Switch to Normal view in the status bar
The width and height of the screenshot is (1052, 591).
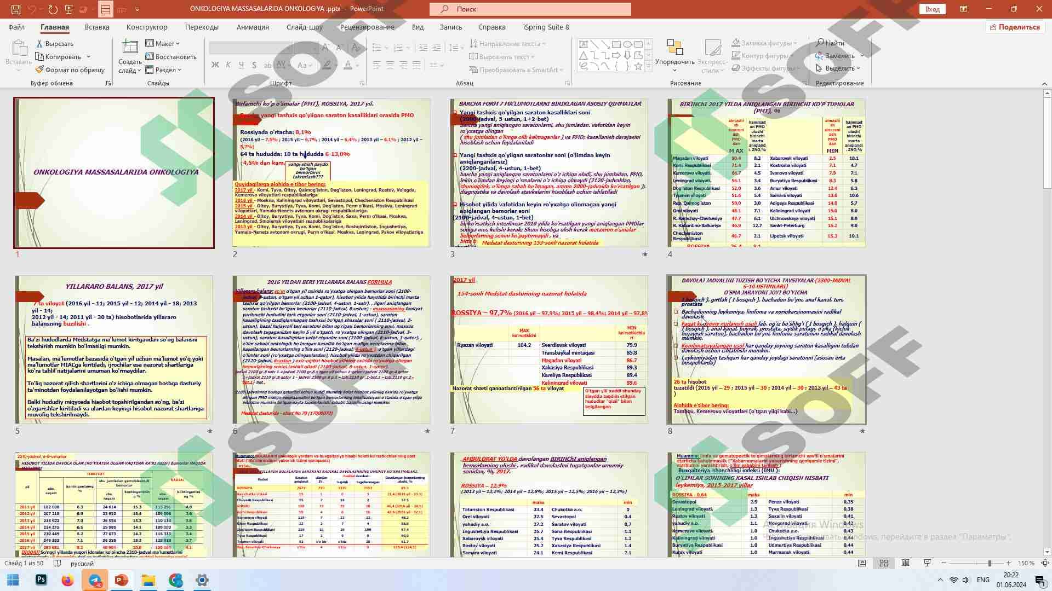click(x=862, y=563)
